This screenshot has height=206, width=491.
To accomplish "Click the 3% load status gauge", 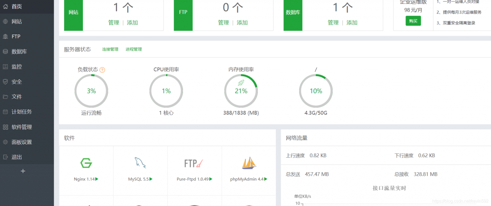I will point(91,91).
